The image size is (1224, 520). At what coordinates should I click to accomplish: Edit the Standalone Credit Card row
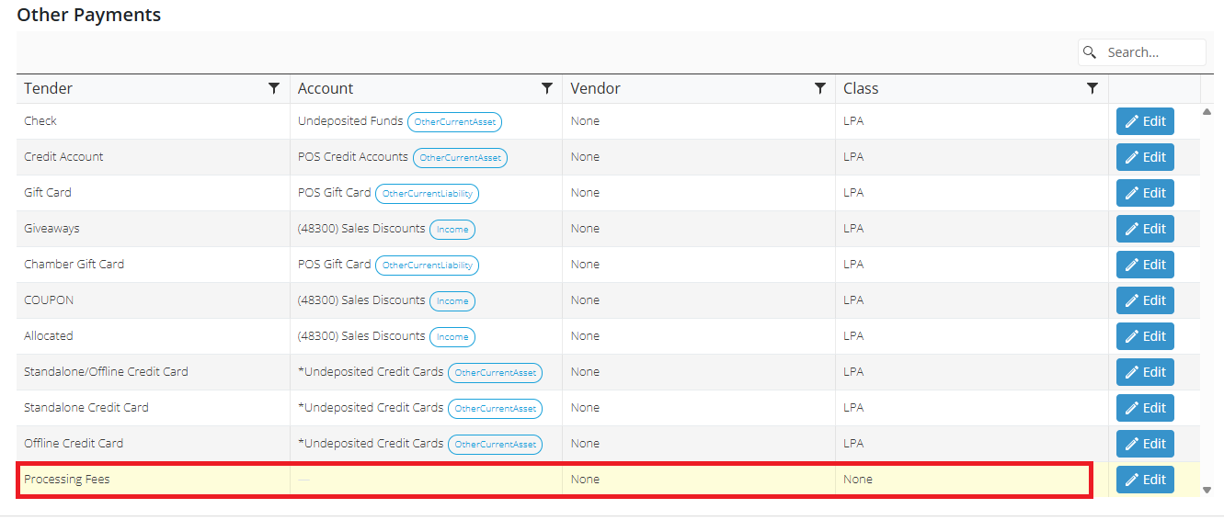click(x=1145, y=408)
